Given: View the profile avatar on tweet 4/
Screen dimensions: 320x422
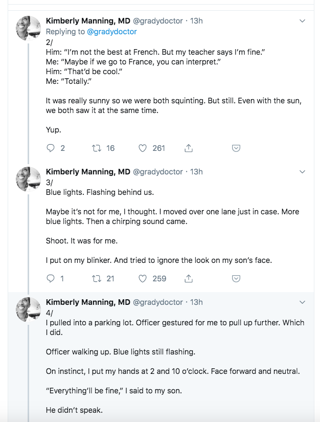Looking at the screenshot, I should click(29, 309).
